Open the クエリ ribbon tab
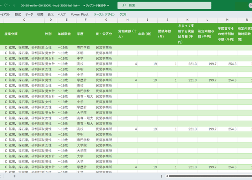Viewport: 252px width, 180px height. point(123,14)
